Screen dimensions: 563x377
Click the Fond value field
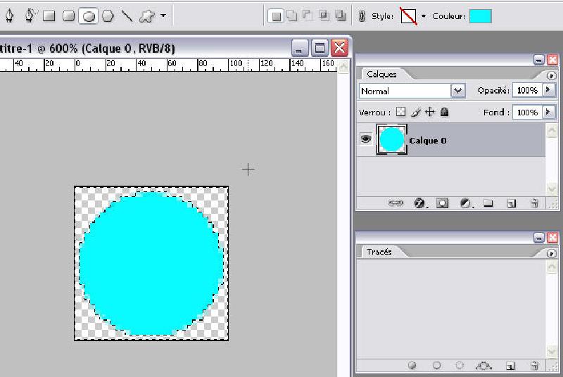pyautogui.click(x=527, y=113)
